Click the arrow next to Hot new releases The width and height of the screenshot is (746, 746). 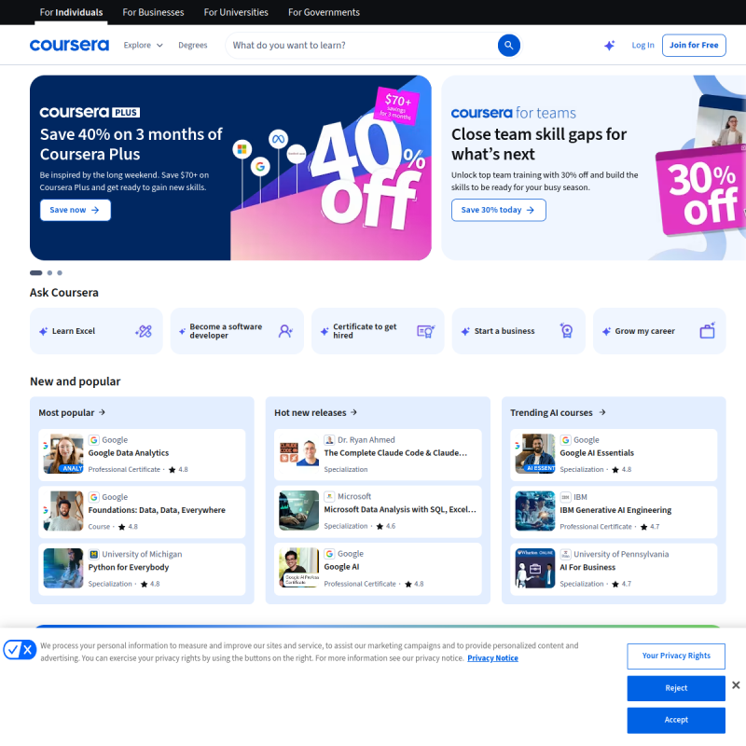point(353,412)
